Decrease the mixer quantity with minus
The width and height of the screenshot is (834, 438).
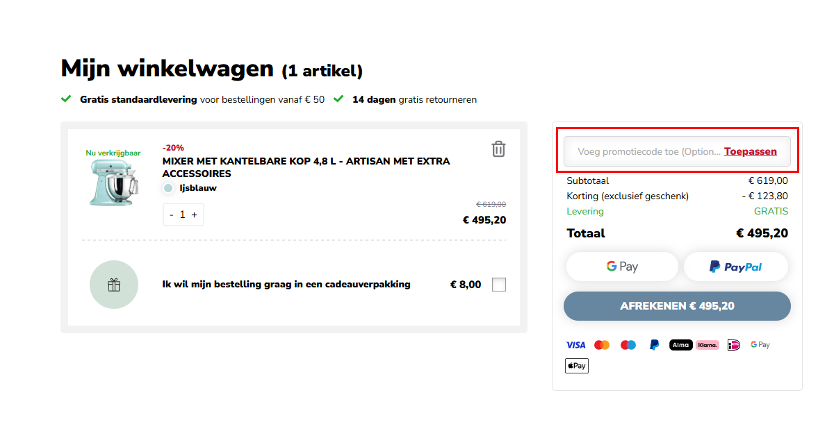pyautogui.click(x=171, y=214)
